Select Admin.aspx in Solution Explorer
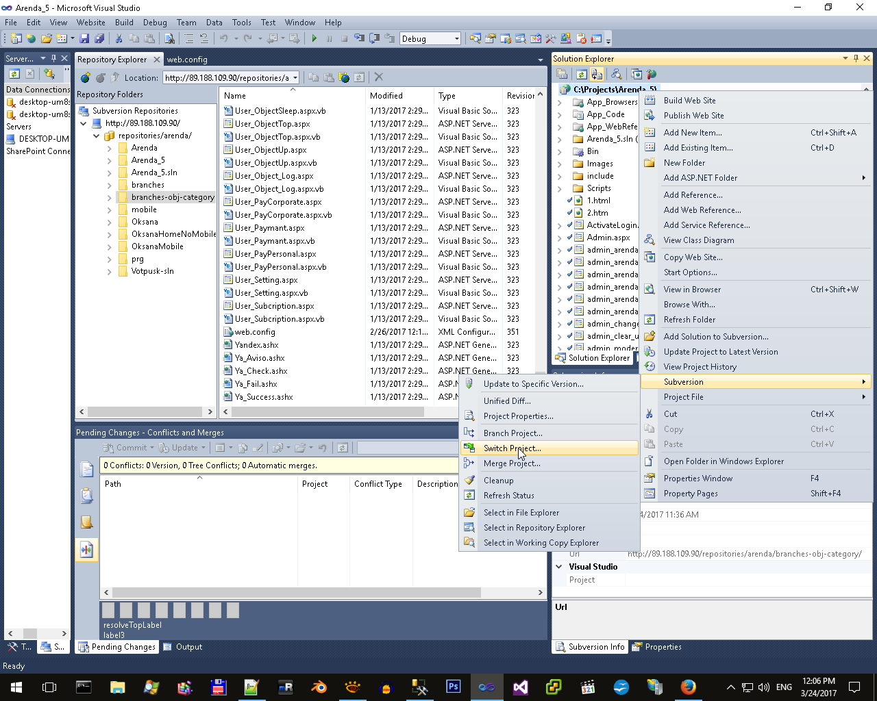Image resolution: width=877 pixels, height=701 pixels. [608, 238]
